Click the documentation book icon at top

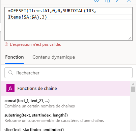pos(107,1)
